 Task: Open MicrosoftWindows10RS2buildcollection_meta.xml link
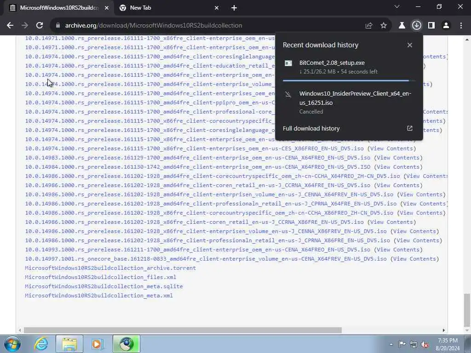pos(99,296)
